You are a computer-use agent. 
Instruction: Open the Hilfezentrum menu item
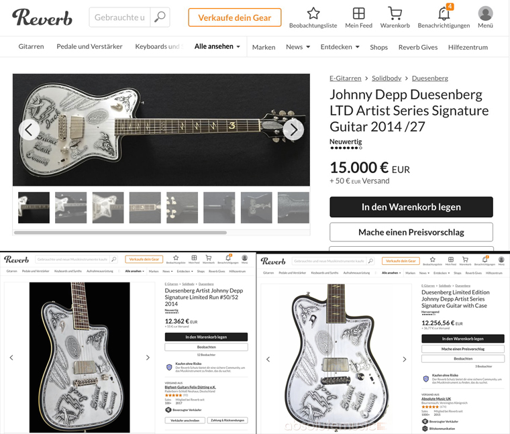[x=468, y=47]
